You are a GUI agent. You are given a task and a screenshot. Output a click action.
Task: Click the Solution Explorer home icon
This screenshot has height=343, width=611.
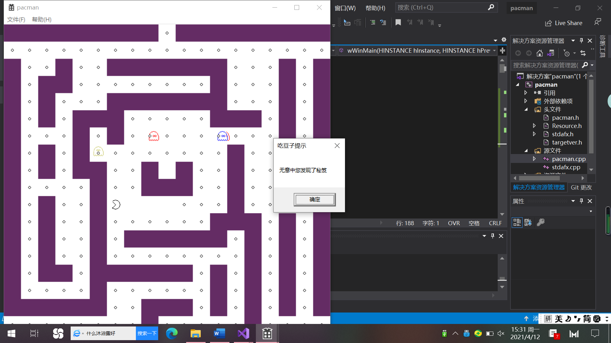[539, 53]
